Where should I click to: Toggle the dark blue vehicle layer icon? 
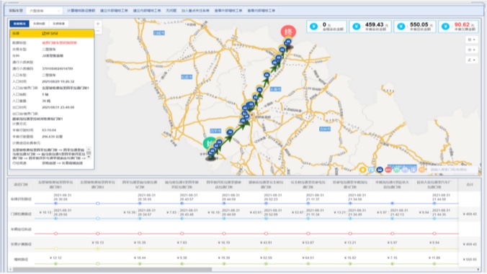click(x=380, y=170)
